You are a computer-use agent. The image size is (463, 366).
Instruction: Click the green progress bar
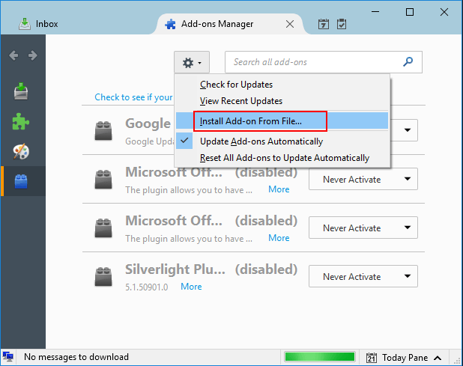point(319,357)
